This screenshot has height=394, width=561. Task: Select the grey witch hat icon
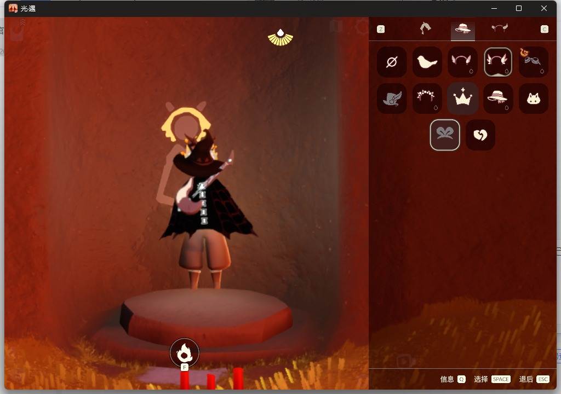pyautogui.click(x=391, y=99)
